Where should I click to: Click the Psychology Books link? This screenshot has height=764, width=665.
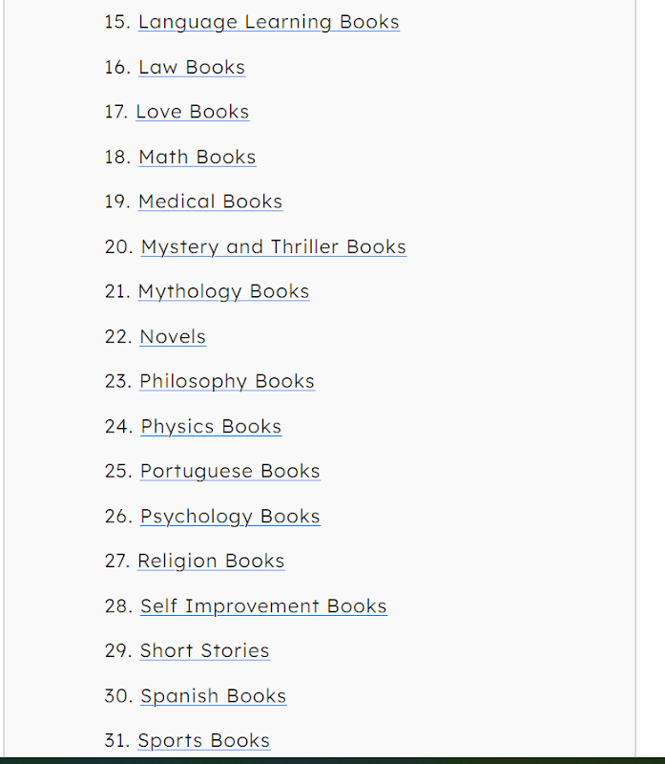230,516
